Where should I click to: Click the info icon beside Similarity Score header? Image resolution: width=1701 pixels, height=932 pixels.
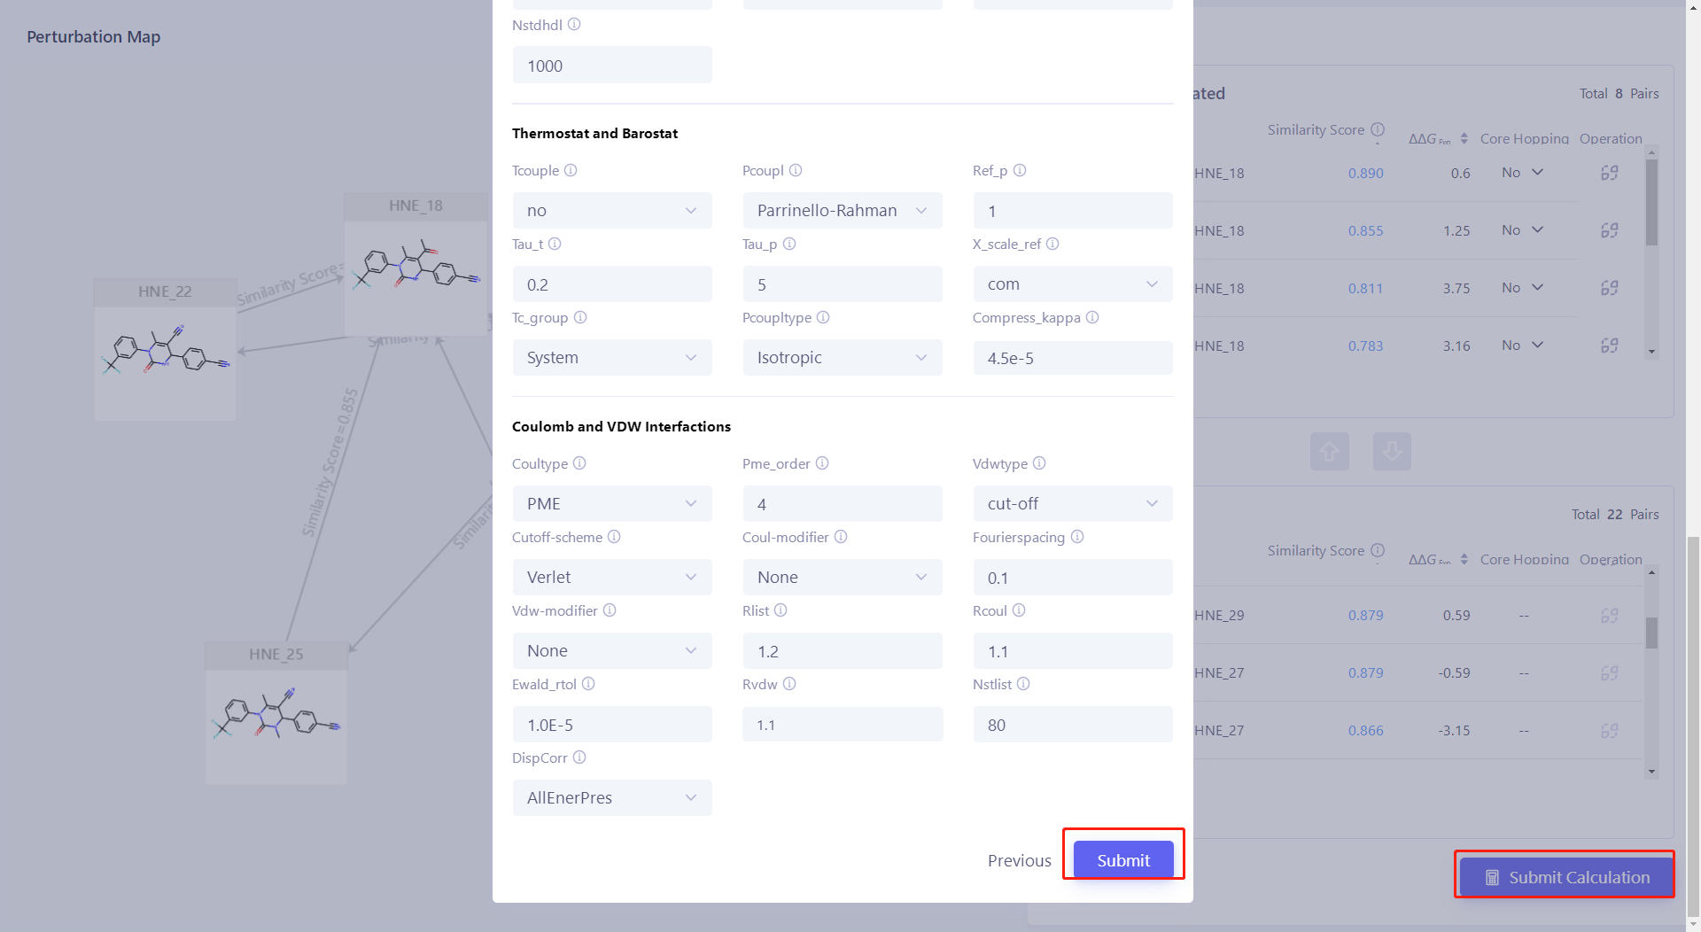[1379, 129]
